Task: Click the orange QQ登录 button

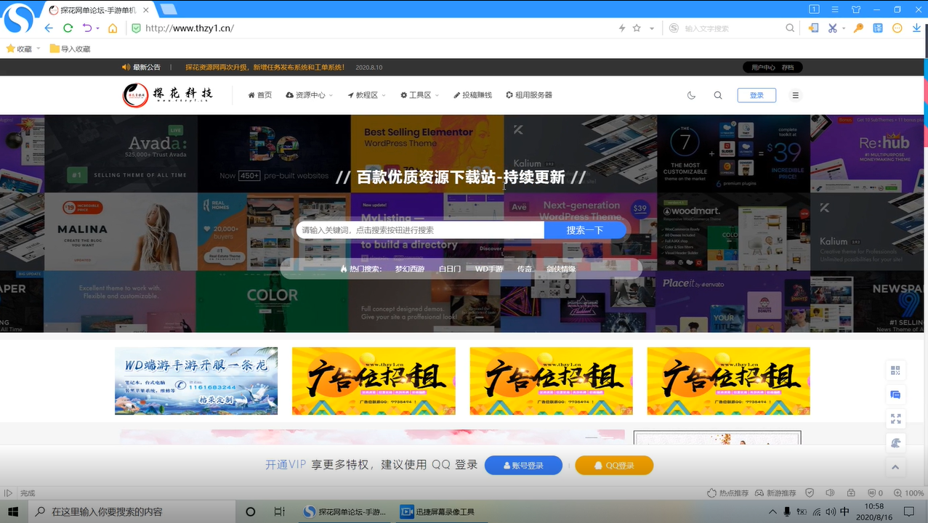Action: [614, 466]
